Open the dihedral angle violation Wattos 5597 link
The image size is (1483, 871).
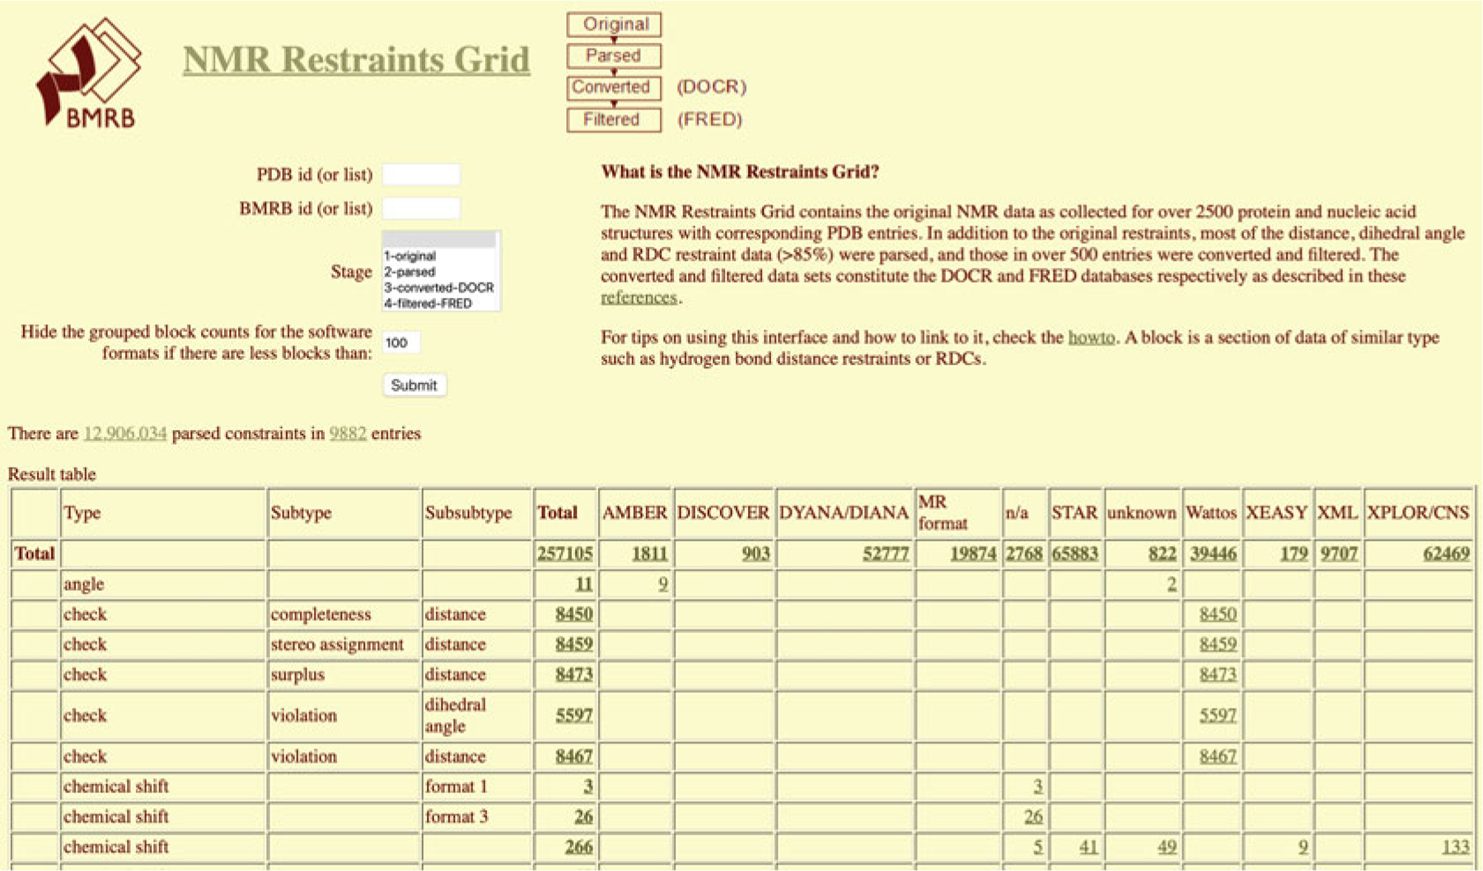point(1218,715)
